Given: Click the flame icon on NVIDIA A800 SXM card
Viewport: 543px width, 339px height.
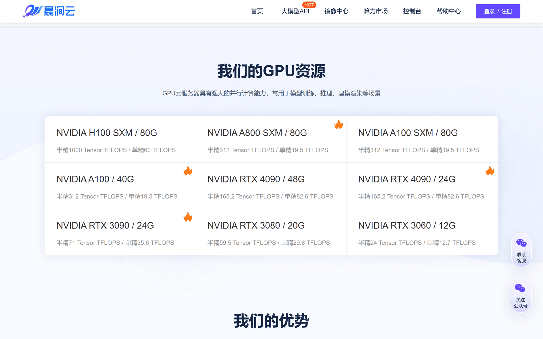Looking at the screenshot, I should [339, 124].
